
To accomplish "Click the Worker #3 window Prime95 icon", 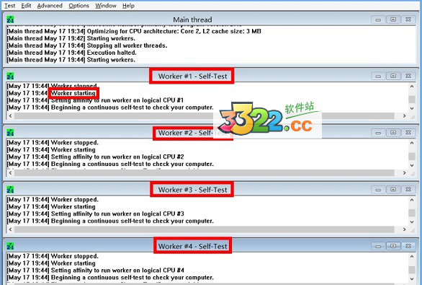I will pos(10,190).
